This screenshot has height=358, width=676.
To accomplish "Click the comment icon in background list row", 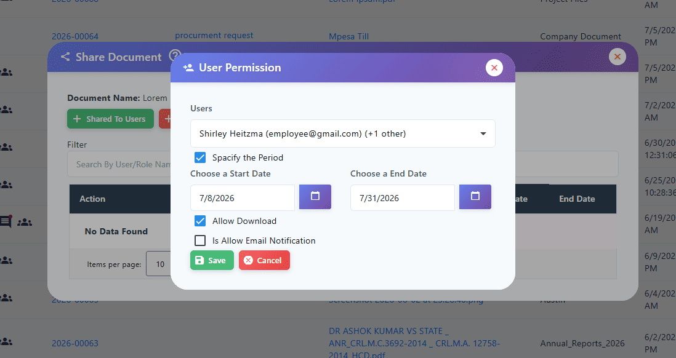I will click(x=6, y=222).
